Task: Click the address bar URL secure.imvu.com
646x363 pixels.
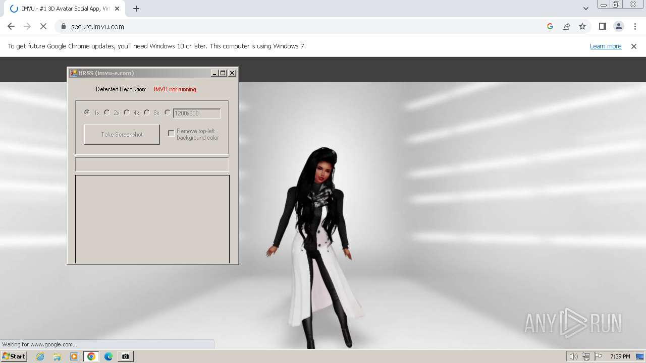Action: pyautogui.click(x=97, y=27)
